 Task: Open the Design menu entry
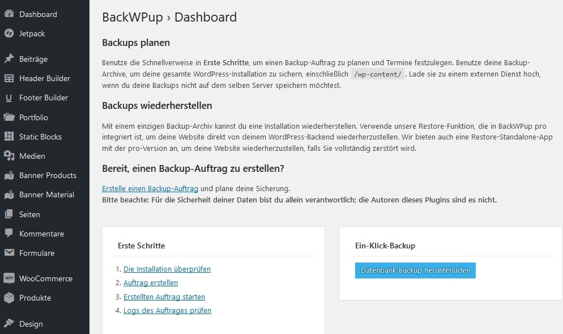(31, 324)
